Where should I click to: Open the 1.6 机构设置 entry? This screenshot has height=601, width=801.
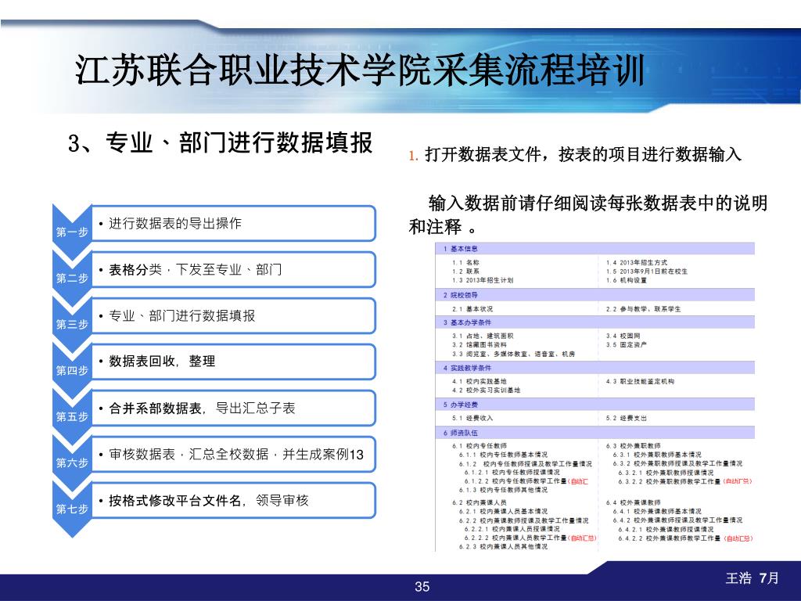(x=627, y=280)
